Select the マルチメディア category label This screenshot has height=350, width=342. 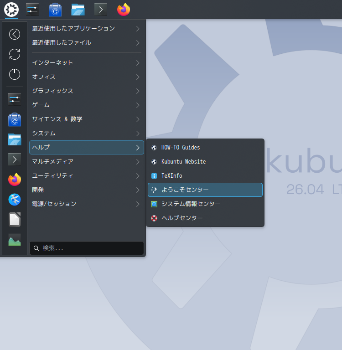(52, 161)
